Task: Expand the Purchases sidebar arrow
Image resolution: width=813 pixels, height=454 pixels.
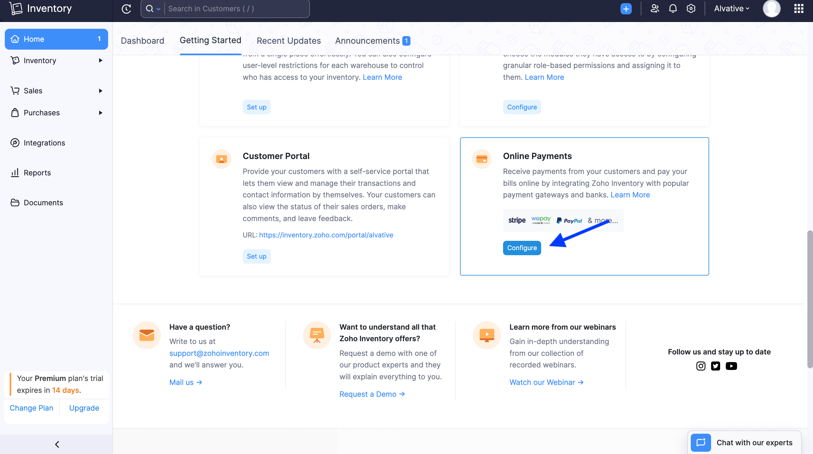Action: click(x=101, y=113)
